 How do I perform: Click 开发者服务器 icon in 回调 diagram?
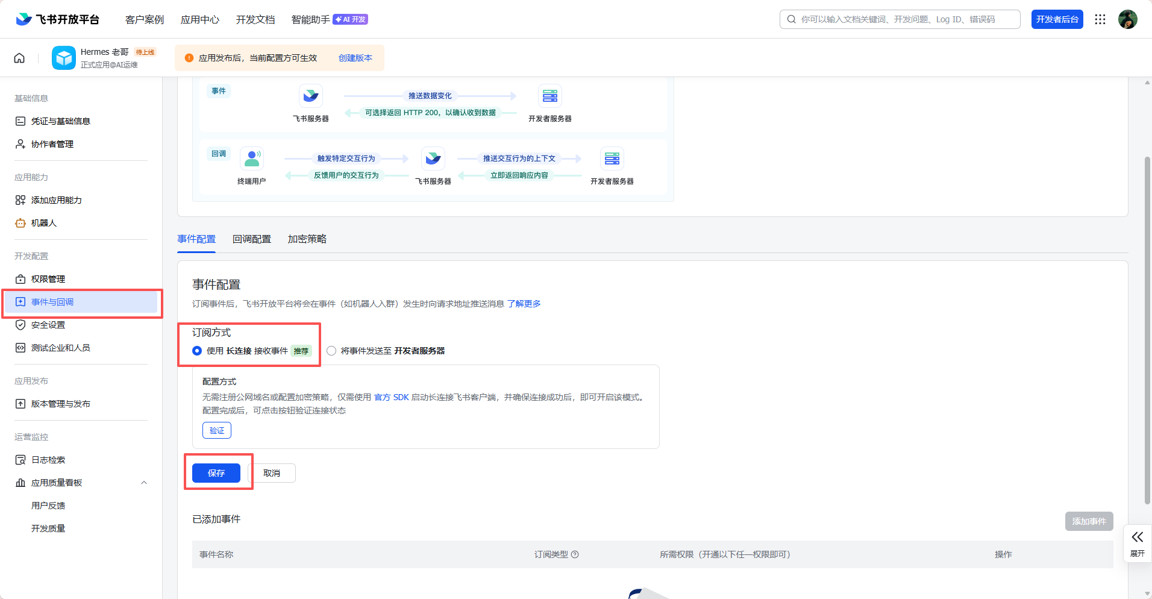click(612, 158)
